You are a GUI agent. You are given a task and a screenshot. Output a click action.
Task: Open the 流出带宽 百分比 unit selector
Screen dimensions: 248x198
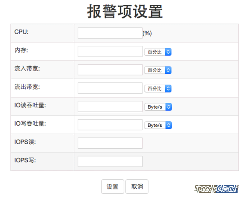[158, 89]
